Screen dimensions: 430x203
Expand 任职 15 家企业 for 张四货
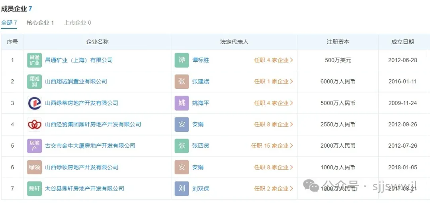pyautogui.click(x=272, y=146)
